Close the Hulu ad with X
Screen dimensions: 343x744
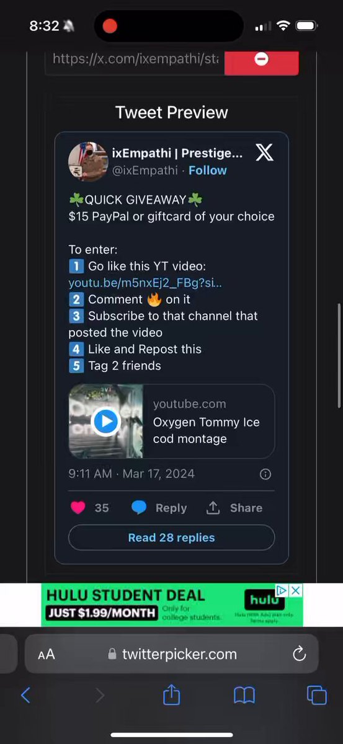pos(296,590)
